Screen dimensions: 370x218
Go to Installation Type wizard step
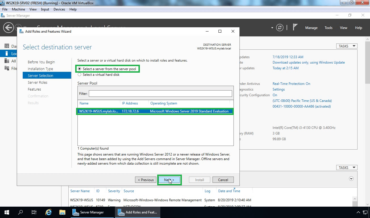(40, 69)
